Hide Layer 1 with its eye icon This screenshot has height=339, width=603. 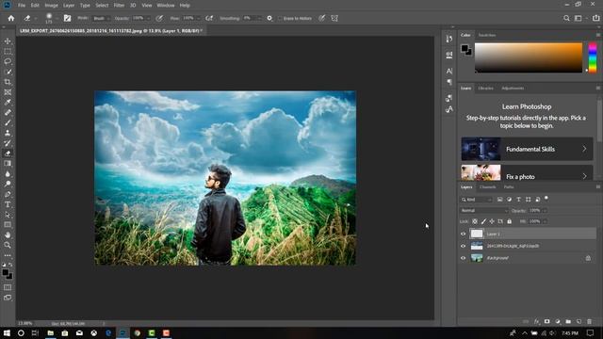(463, 234)
